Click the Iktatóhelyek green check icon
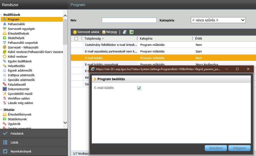The image size is (256, 156). [x=4, y=38]
